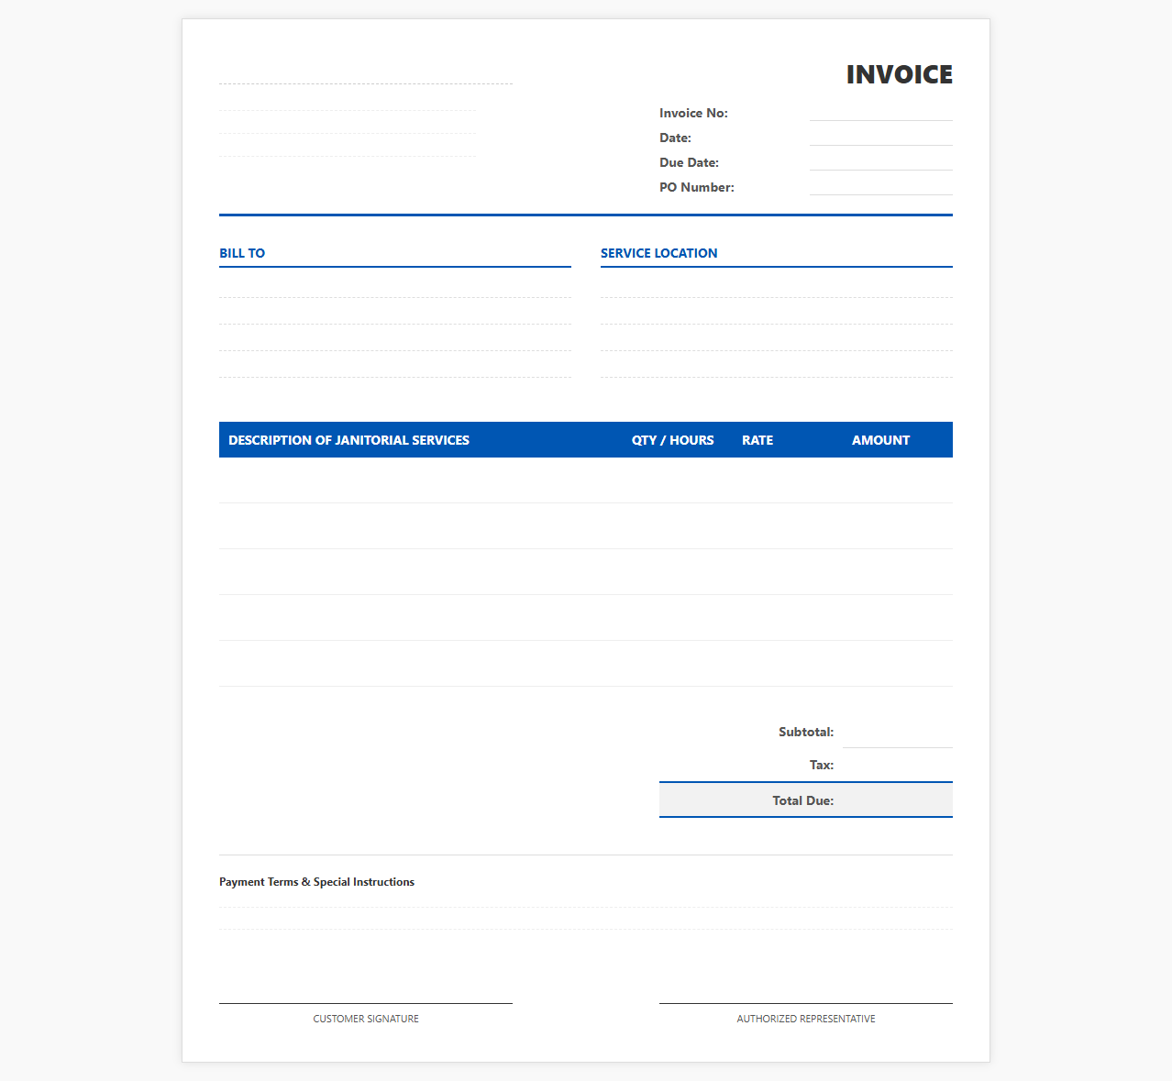
Task: Click the "Date:" label
Action: coord(675,138)
